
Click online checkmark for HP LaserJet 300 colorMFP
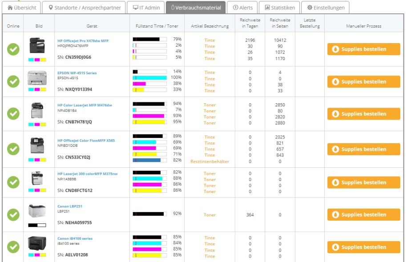[13, 182]
